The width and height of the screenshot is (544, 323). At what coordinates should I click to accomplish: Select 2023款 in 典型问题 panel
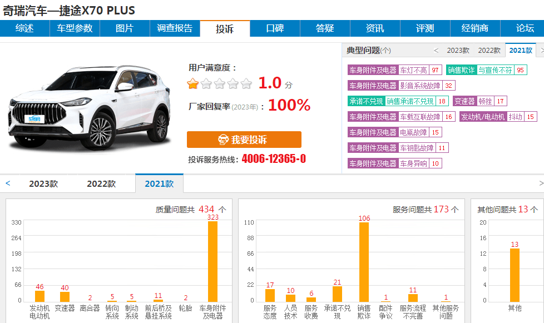click(x=458, y=51)
